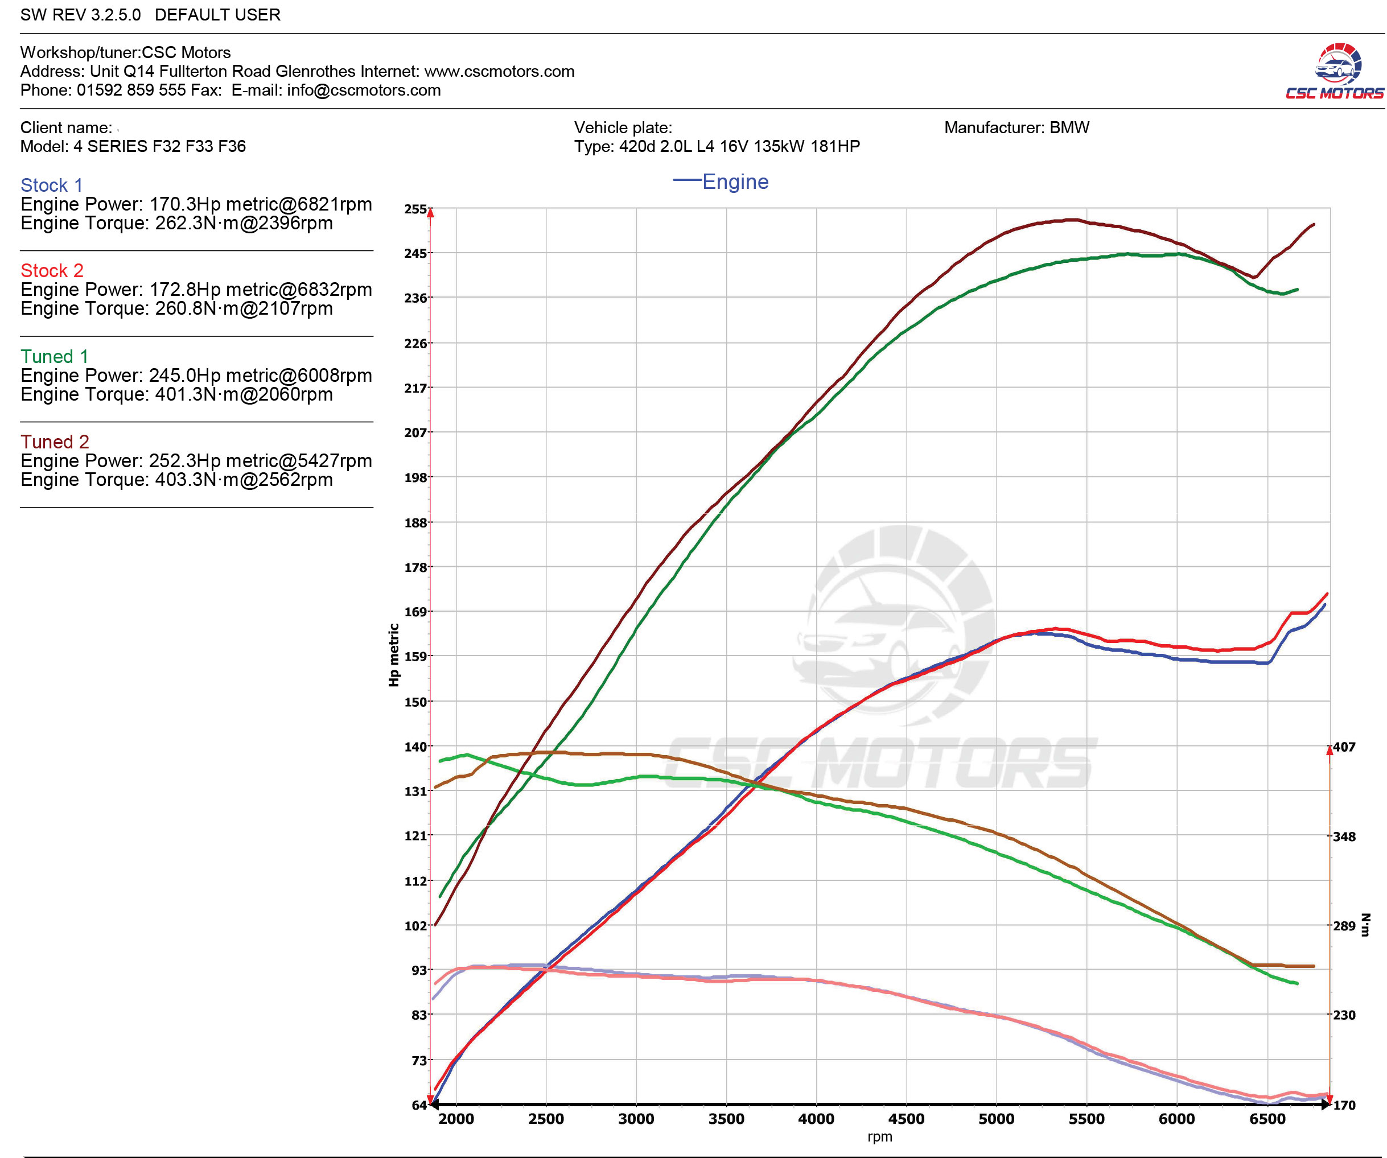Viewport: 1387px width, 1158px height.
Task: Click the 169 value on the Hp axis
Action: pyautogui.click(x=415, y=611)
